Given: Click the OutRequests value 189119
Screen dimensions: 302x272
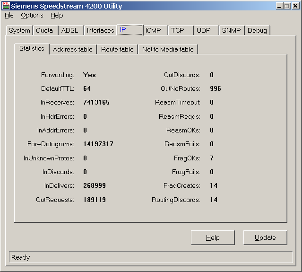Looking at the screenshot, I should tap(95, 200).
